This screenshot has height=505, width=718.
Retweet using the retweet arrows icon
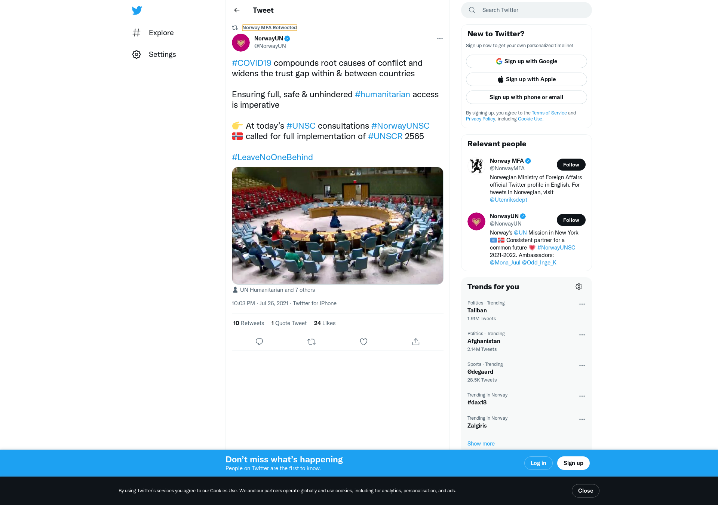312,342
